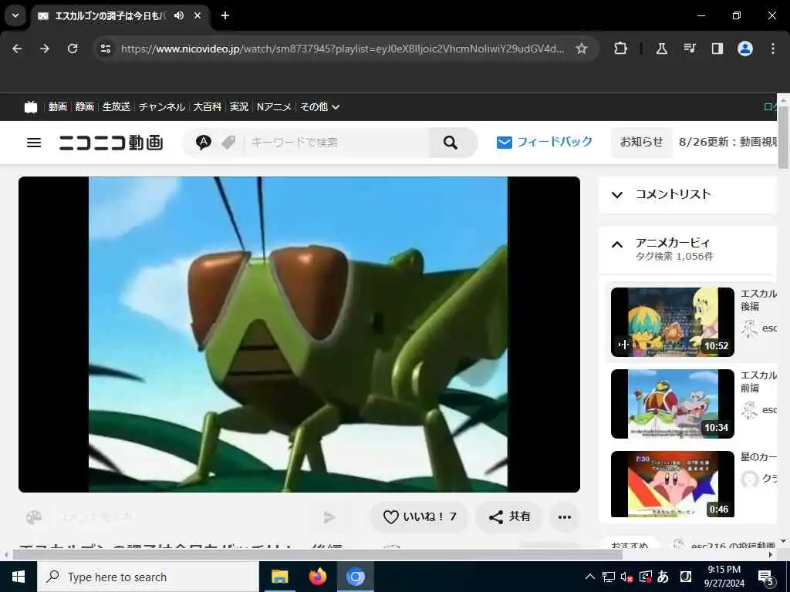Click the お知らせ button
Viewport: 790px width, 592px height.
point(641,142)
